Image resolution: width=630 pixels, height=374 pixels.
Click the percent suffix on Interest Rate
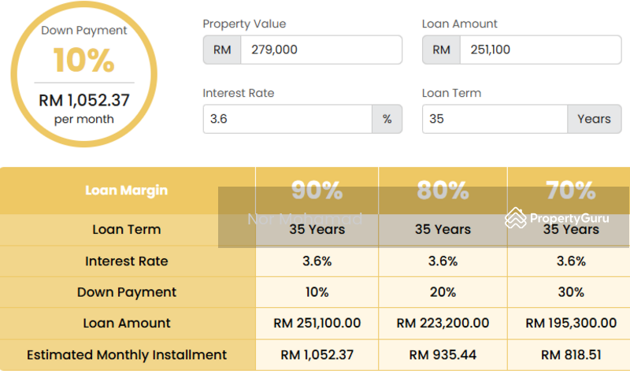387,119
